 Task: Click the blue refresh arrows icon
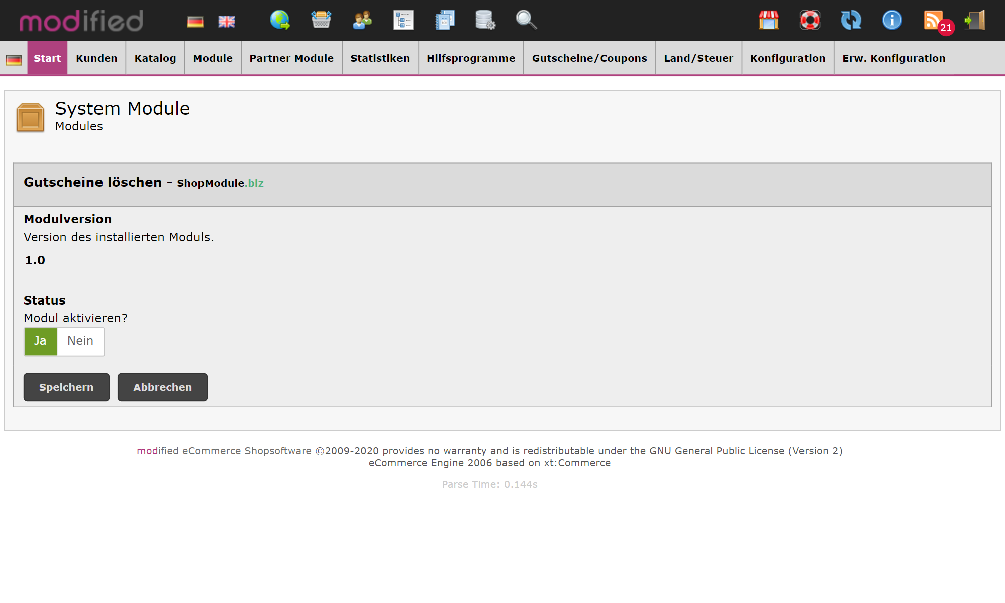tap(851, 20)
